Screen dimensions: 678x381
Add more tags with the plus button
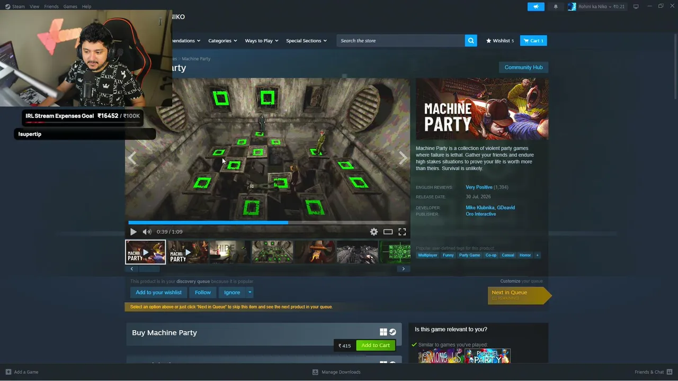tap(537, 255)
